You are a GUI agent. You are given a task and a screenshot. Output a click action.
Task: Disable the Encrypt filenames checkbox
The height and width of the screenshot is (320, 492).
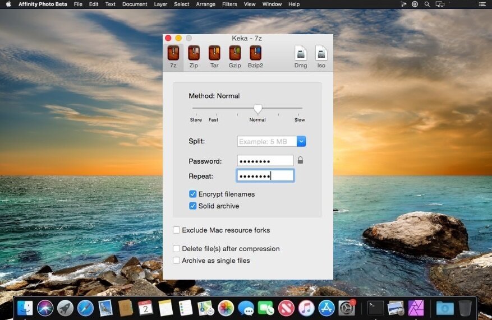pyautogui.click(x=192, y=194)
